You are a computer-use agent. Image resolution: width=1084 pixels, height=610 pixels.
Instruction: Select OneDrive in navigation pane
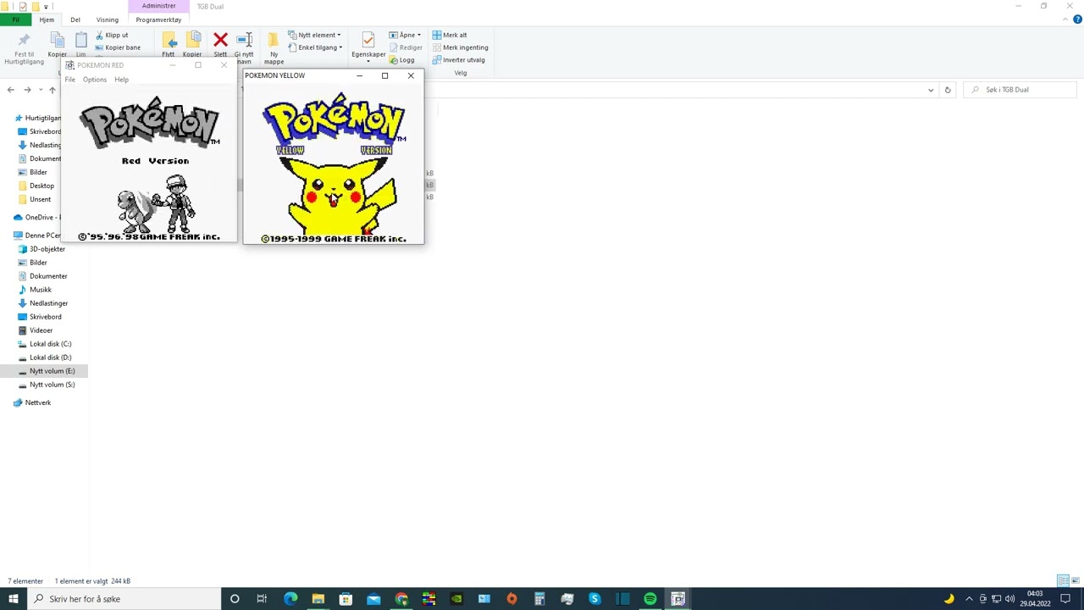[36, 218]
